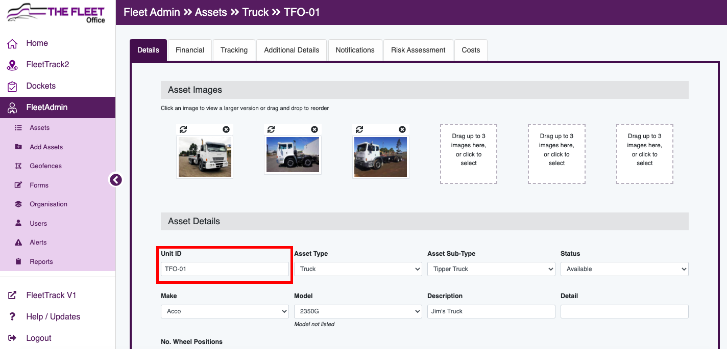Switch to the Financial tab
This screenshot has height=349, width=727.
pyautogui.click(x=190, y=50)
